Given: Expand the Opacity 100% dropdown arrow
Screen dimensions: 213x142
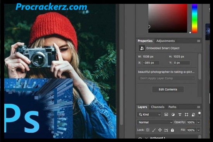Looking at the screenshot, I should [198, 122].
